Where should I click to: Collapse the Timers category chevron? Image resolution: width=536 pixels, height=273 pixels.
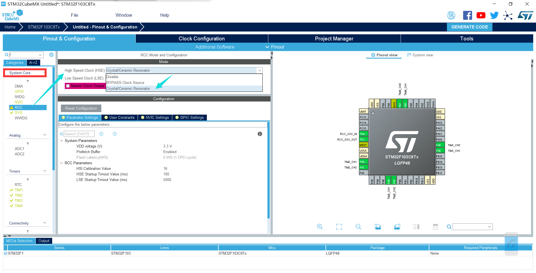point(45,171)
